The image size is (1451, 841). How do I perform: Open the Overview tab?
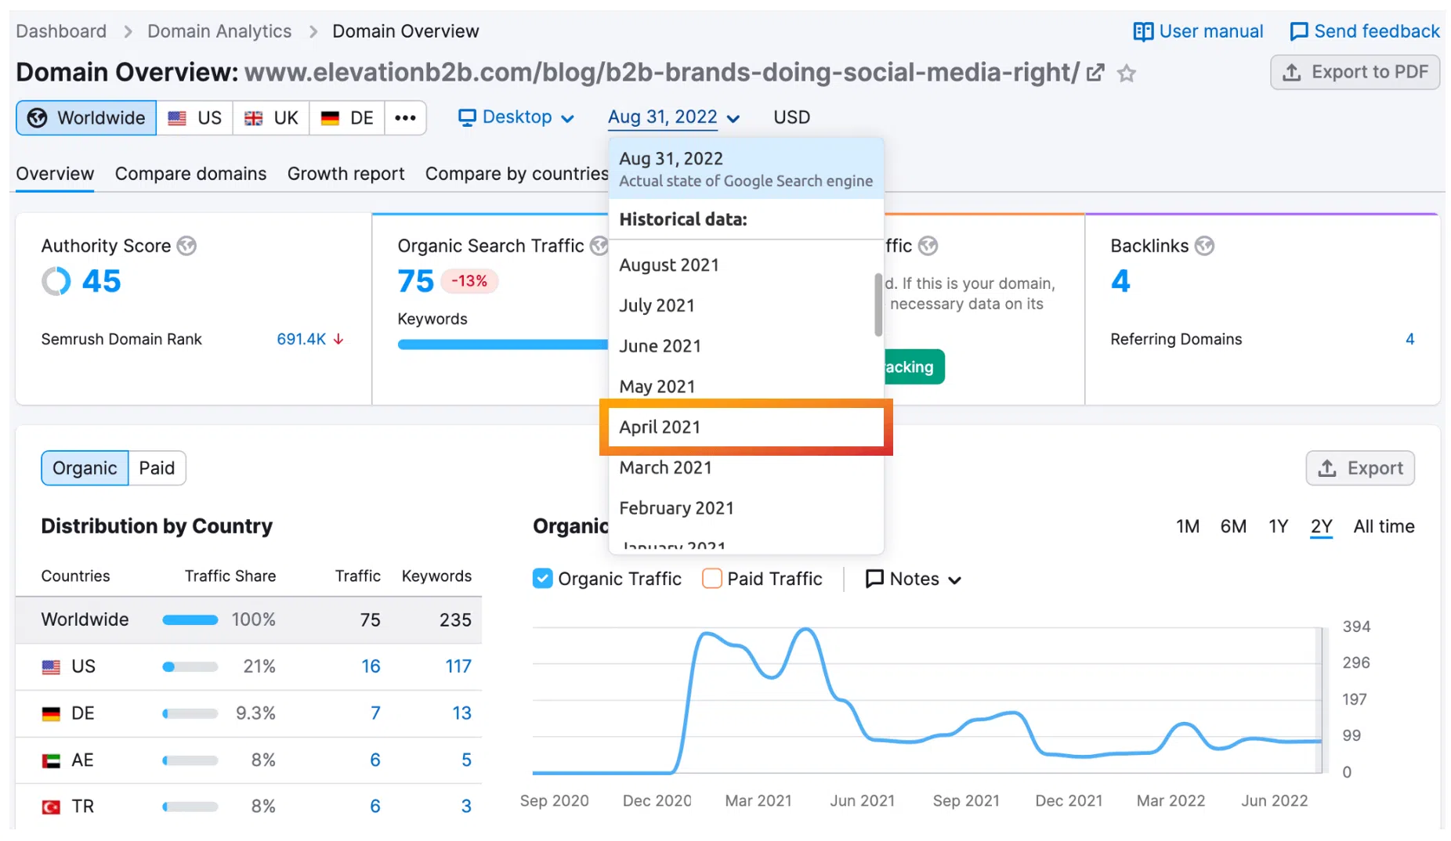(55, 174)
